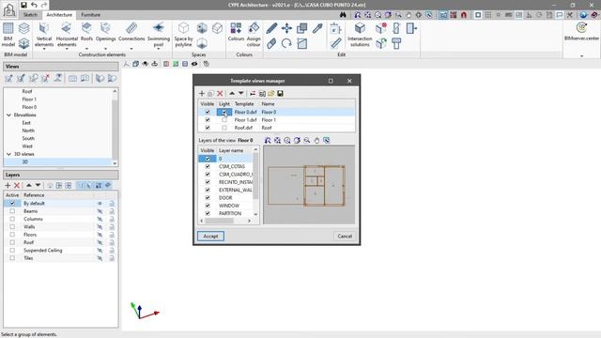
Task: Click the magnet snap icon in top toolbar
Action: [463, 15]
